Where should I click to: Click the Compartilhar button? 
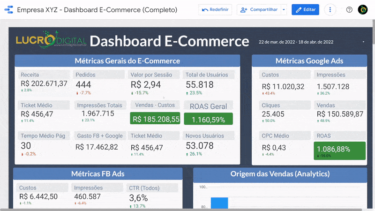(x=258, y=9)
